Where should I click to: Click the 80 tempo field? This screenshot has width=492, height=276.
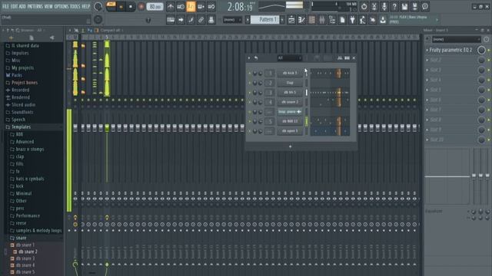point(155,7)
